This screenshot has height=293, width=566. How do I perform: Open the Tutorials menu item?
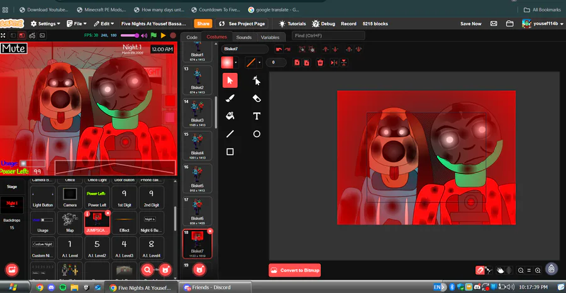(x=292, y=23)
